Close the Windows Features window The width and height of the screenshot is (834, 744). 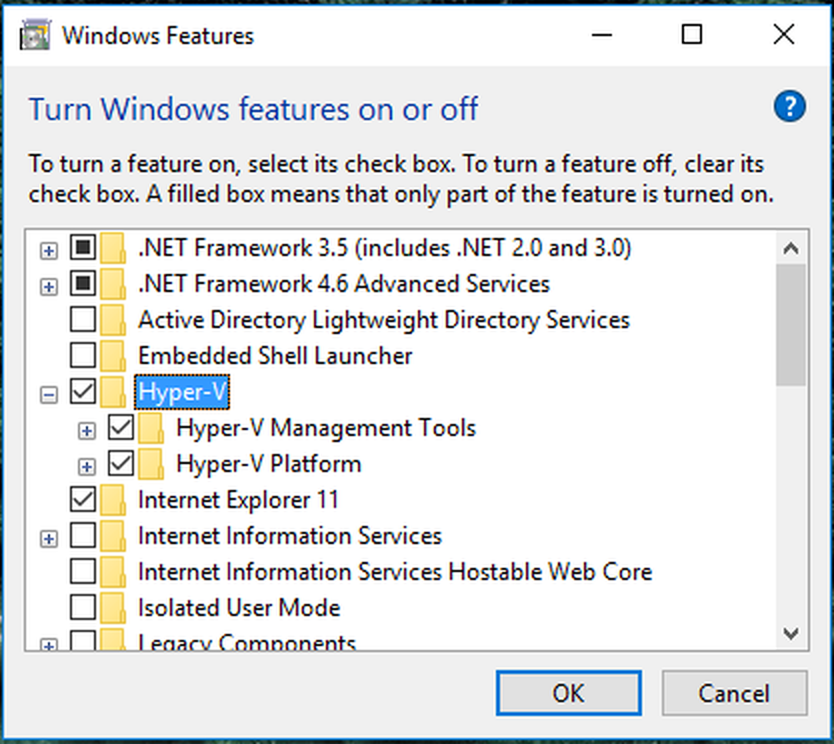tap(783, 35)
